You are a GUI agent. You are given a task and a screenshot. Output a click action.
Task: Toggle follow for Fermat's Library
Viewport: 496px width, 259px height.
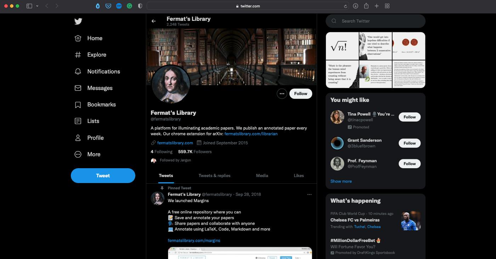click(300, 94)
